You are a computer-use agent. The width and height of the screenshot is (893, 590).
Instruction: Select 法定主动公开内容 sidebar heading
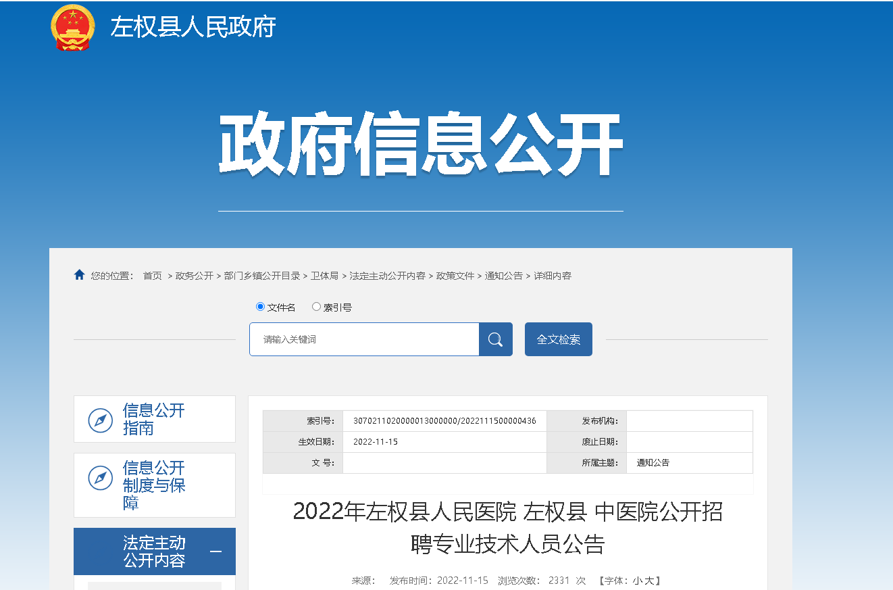tap(155, 551)
